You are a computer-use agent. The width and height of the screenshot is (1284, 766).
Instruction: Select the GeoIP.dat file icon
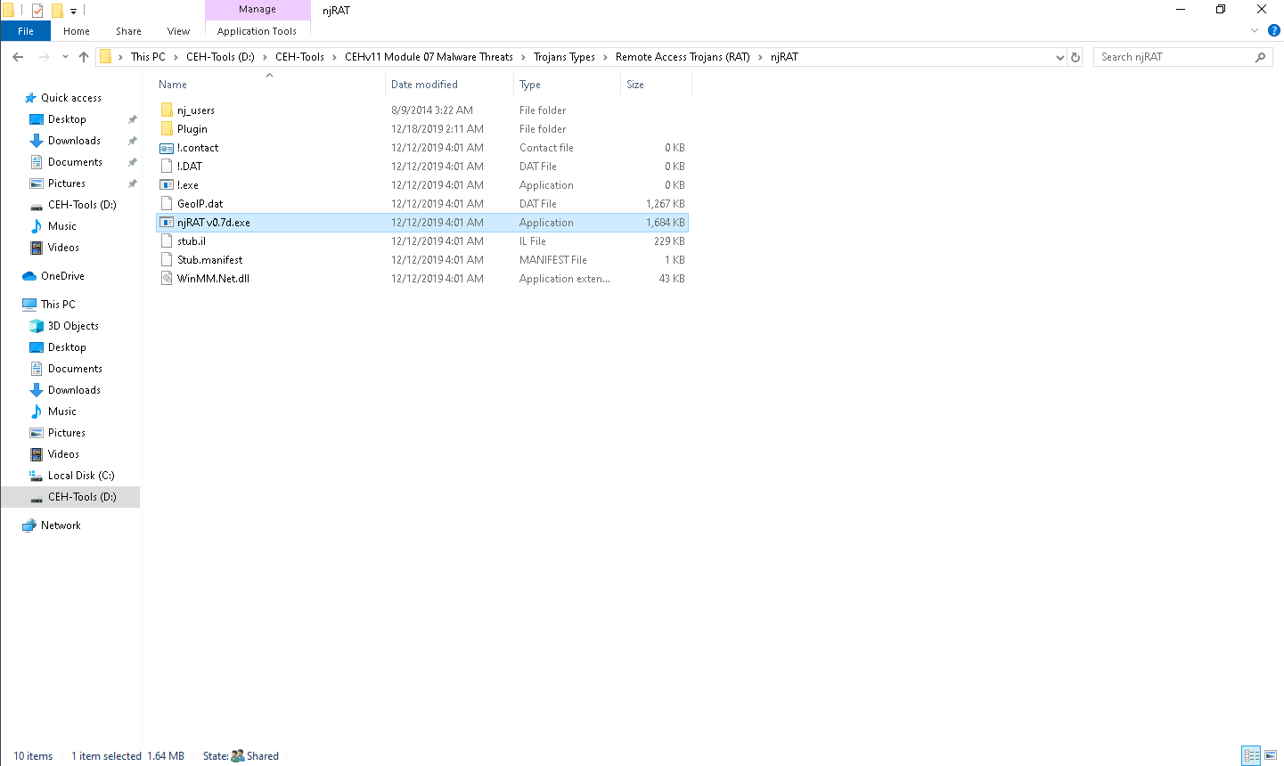tap(167, 204)
